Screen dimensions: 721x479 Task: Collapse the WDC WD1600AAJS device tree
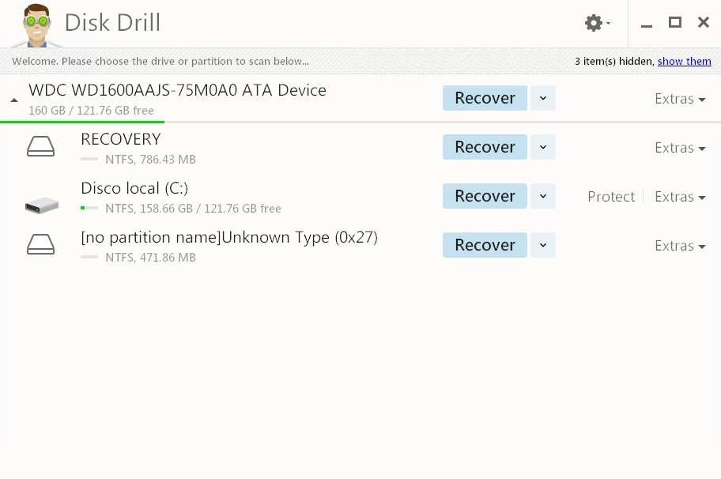(x=14, y=100)
